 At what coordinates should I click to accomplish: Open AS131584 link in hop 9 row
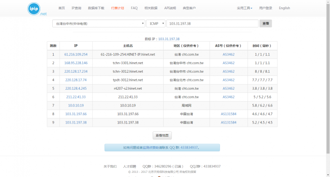[x=229, y=123]
